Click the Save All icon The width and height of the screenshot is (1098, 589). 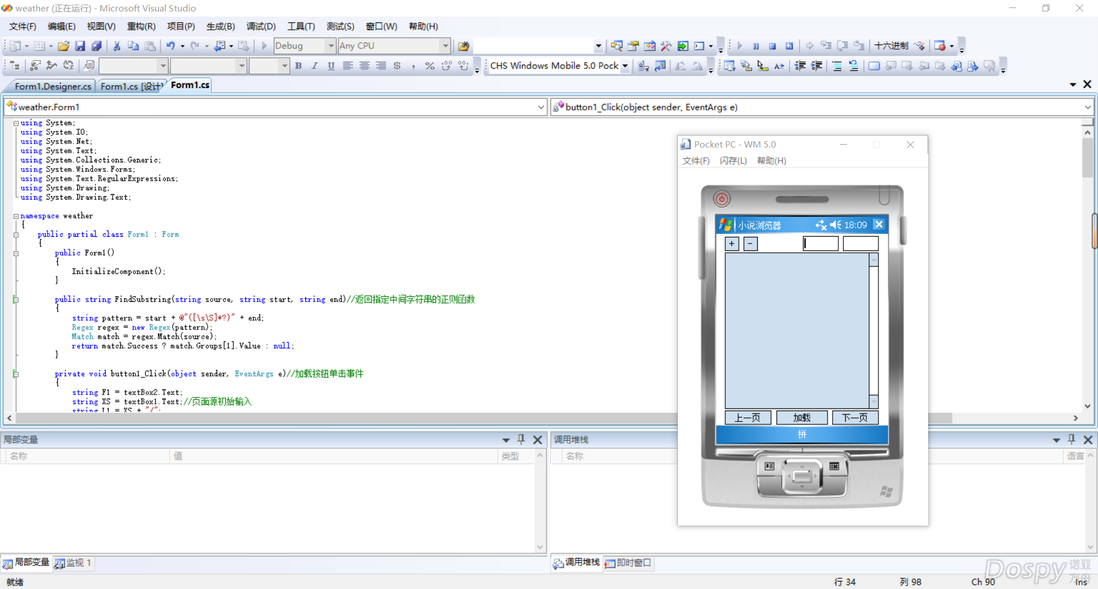coord(97,46)
